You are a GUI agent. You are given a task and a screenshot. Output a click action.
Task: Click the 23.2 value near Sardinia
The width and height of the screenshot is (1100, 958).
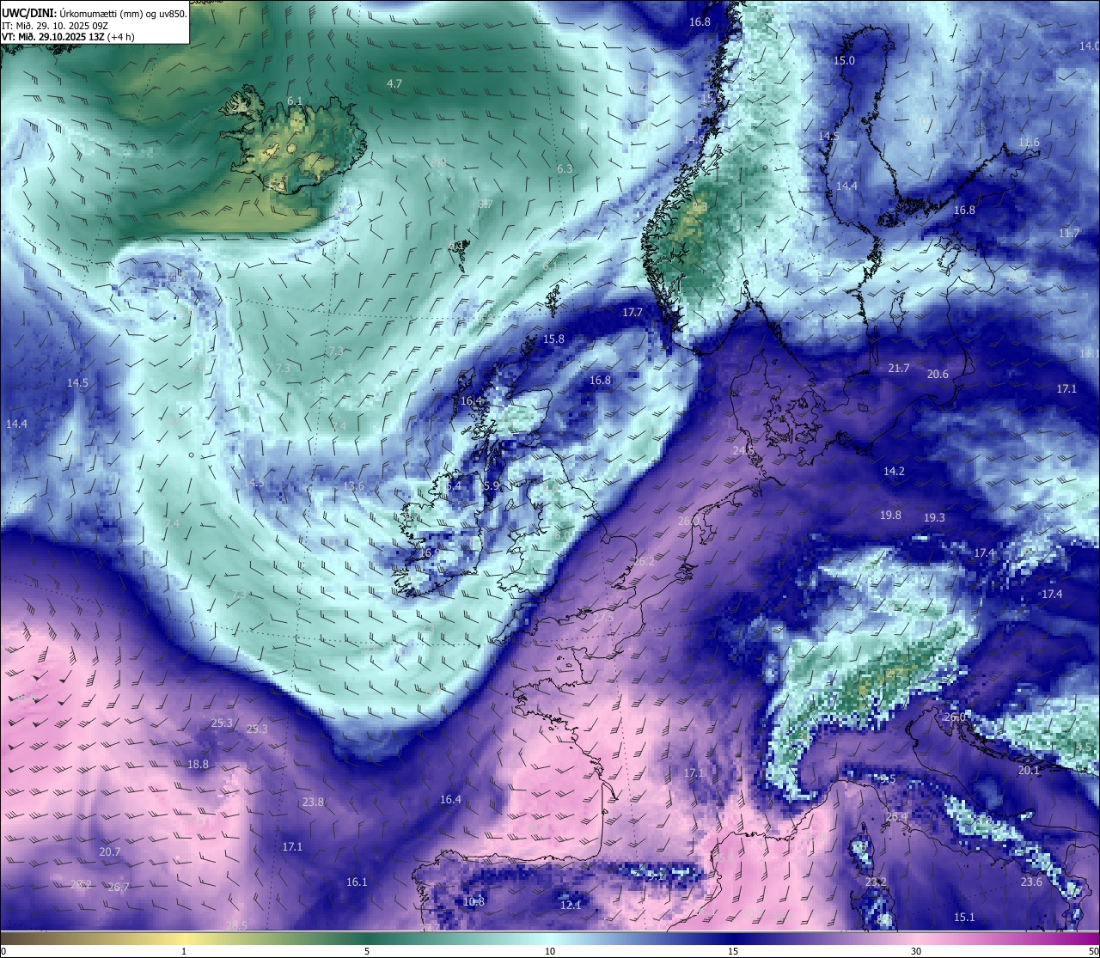click(876, 882)
